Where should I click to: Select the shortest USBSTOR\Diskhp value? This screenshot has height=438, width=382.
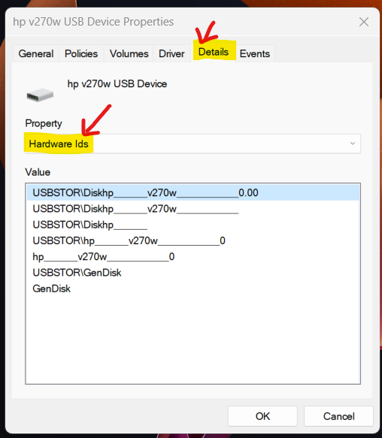[x=193, y=225]
